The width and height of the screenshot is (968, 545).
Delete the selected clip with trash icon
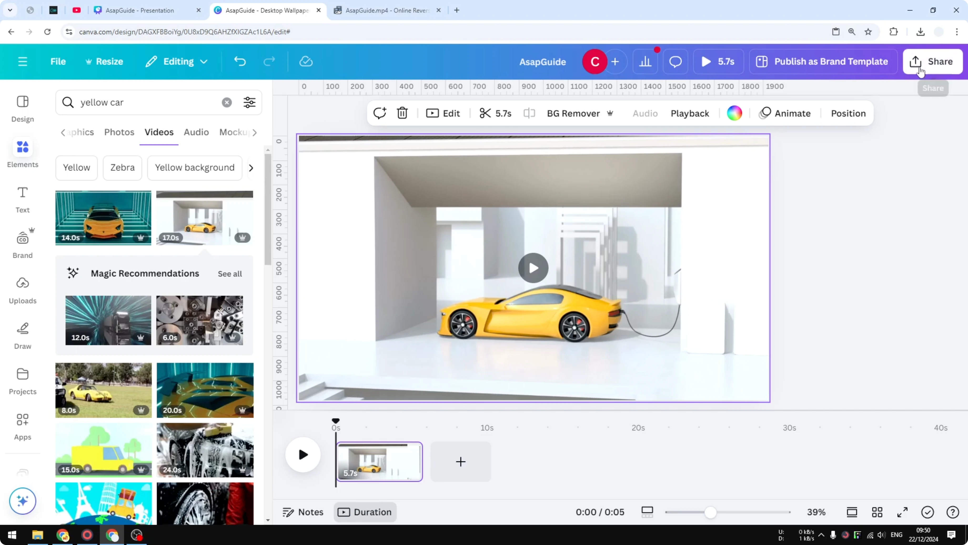tap(402, 113)
